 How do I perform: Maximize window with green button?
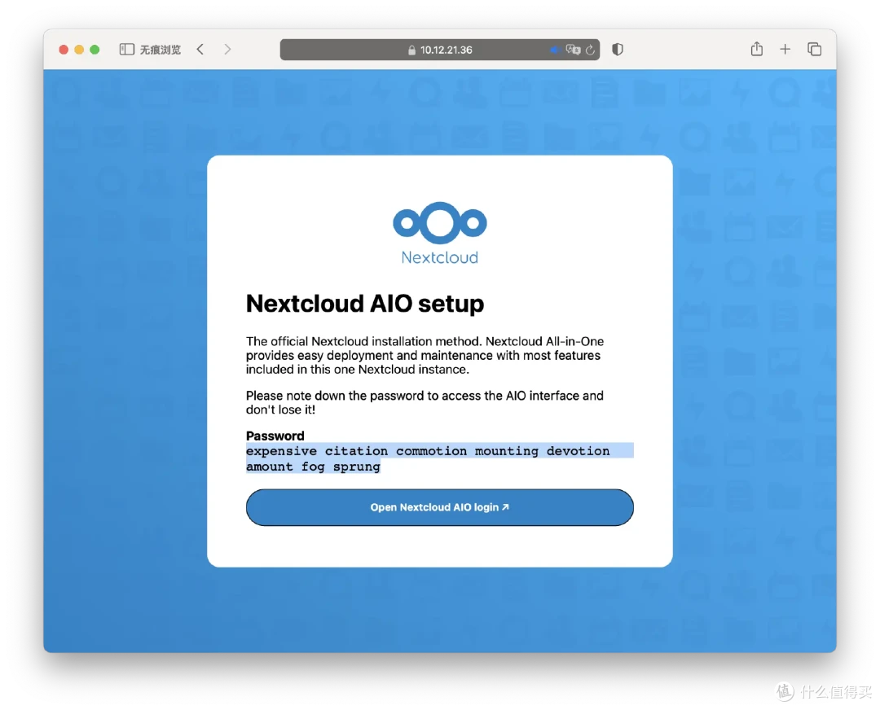tap(95, 50)
